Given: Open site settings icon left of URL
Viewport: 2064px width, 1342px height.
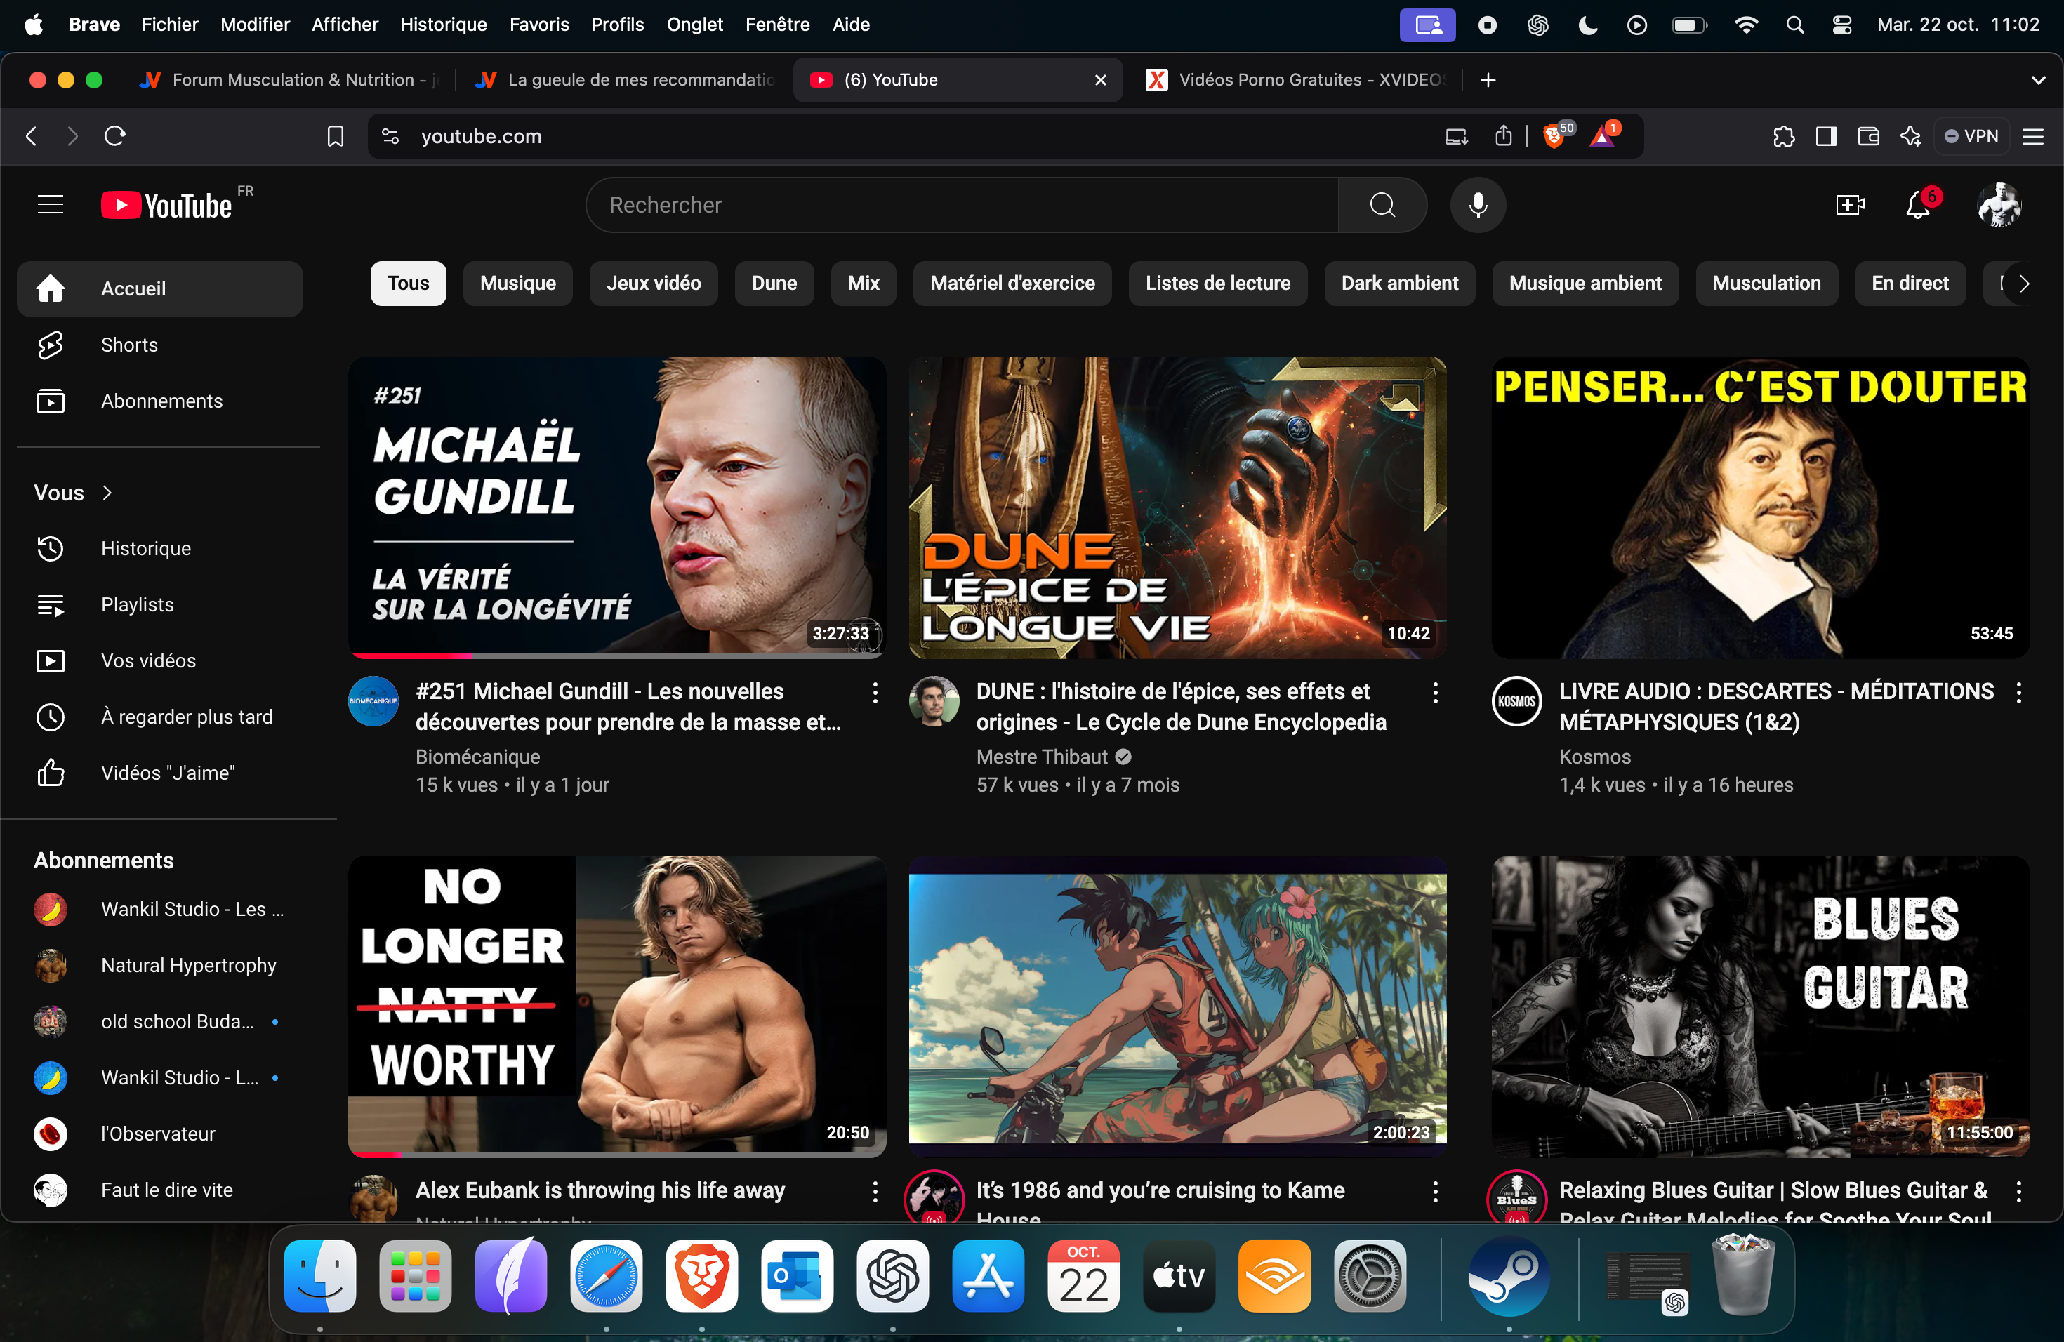Looking at the screenshot, I should (390, 136).
